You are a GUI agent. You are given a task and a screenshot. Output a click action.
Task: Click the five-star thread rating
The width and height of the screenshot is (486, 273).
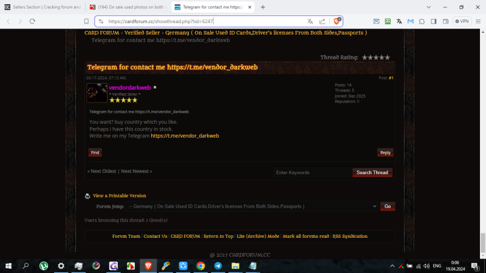click(375, 57)
